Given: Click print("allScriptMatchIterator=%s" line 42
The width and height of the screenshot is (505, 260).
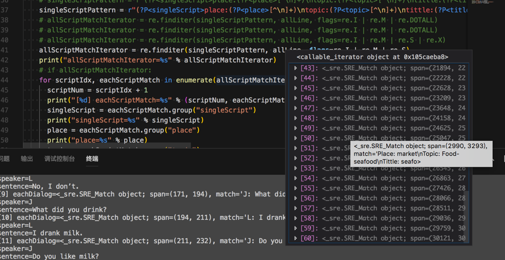Looking at the screenshot, I should coord(158,60).
